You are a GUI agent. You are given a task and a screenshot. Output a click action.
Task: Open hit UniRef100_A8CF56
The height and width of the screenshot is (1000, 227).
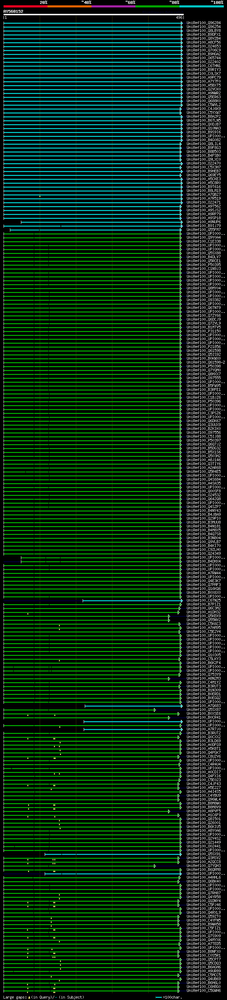203,42
